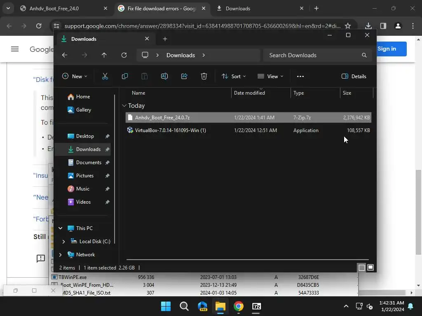Show hidden icons in system tray
The image size is (422, 316).
(346, 306)
